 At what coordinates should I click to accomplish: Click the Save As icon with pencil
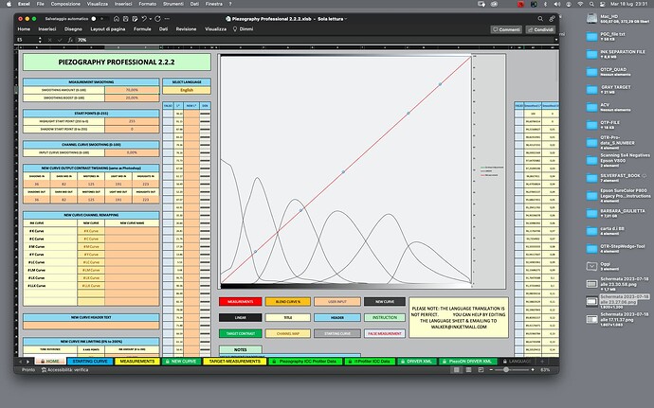coord(135,19)
